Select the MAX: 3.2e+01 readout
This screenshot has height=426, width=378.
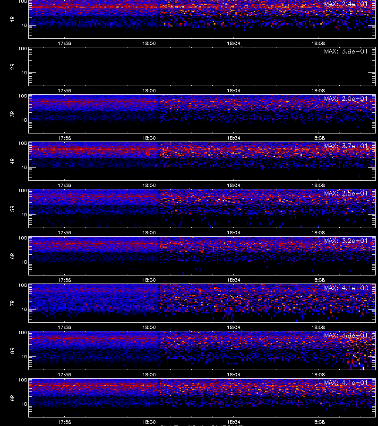pos(346,241)
